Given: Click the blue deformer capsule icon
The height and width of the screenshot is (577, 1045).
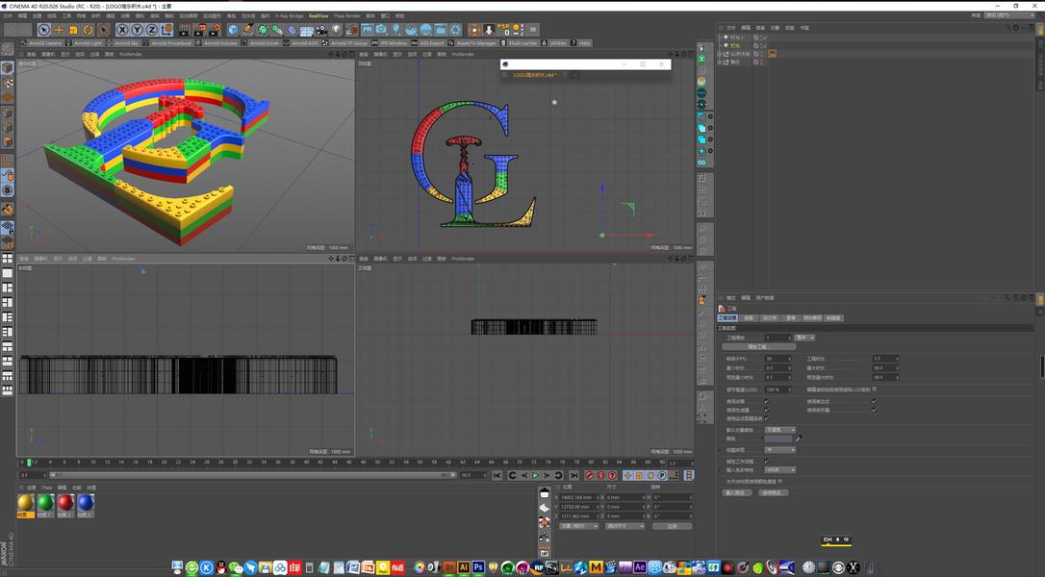Looking at the screenshot, I should coord(292,29).
